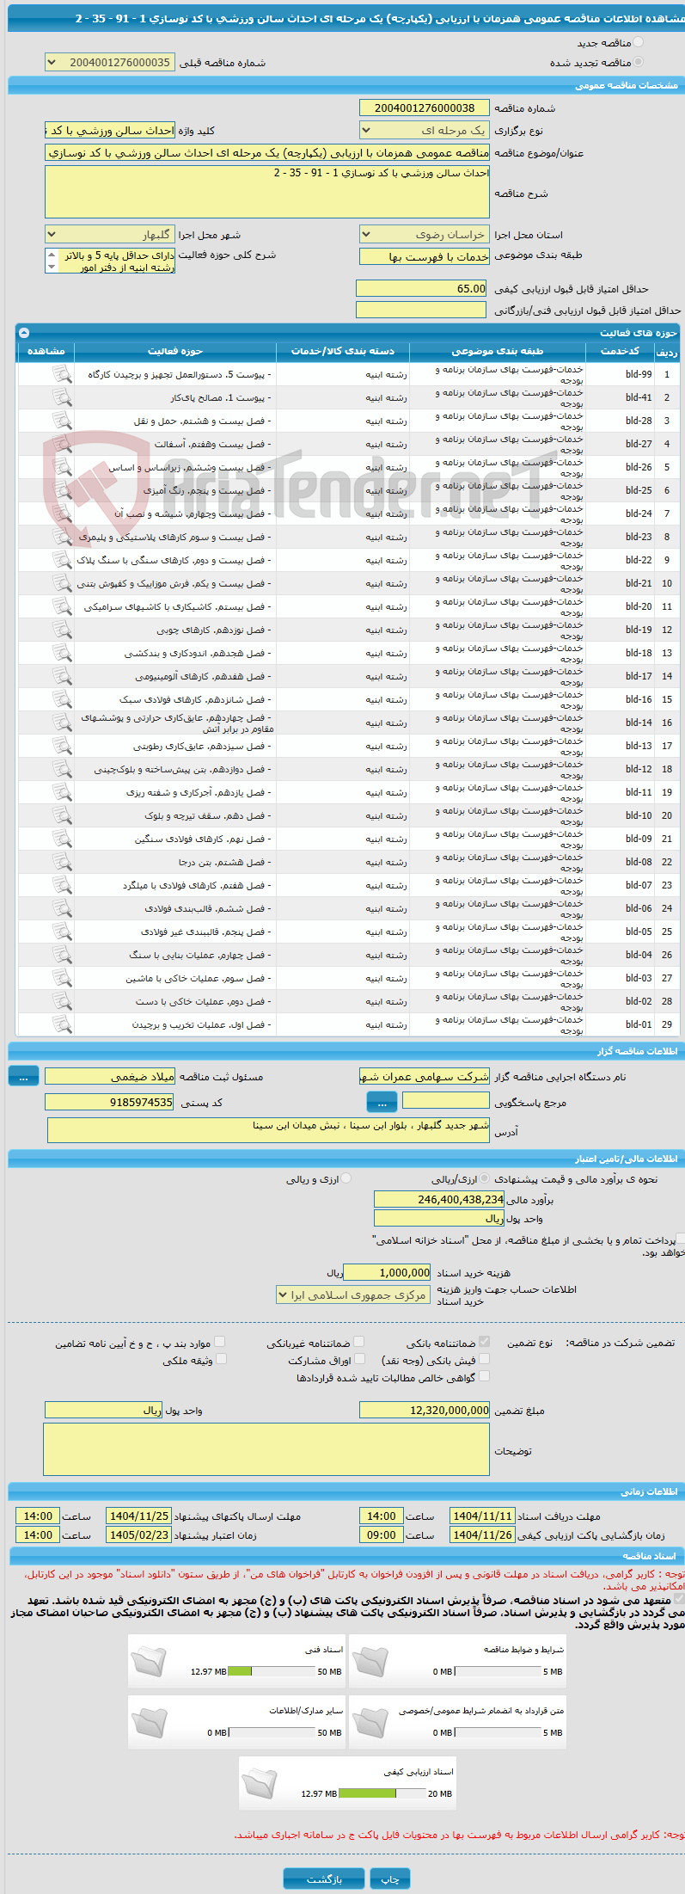The height and width of the screenshot is (1894, 685).
Task: Open the previous tender number dropdown
Action: click(109, 63)
